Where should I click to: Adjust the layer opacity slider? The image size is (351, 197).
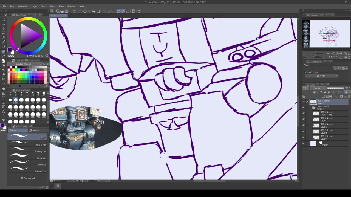coord(335,88)
